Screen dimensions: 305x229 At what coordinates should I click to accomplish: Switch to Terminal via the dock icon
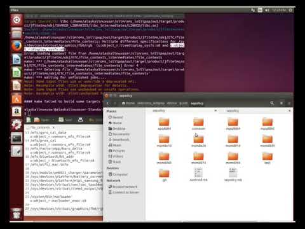pyautogui.click(x=17, y=138)
